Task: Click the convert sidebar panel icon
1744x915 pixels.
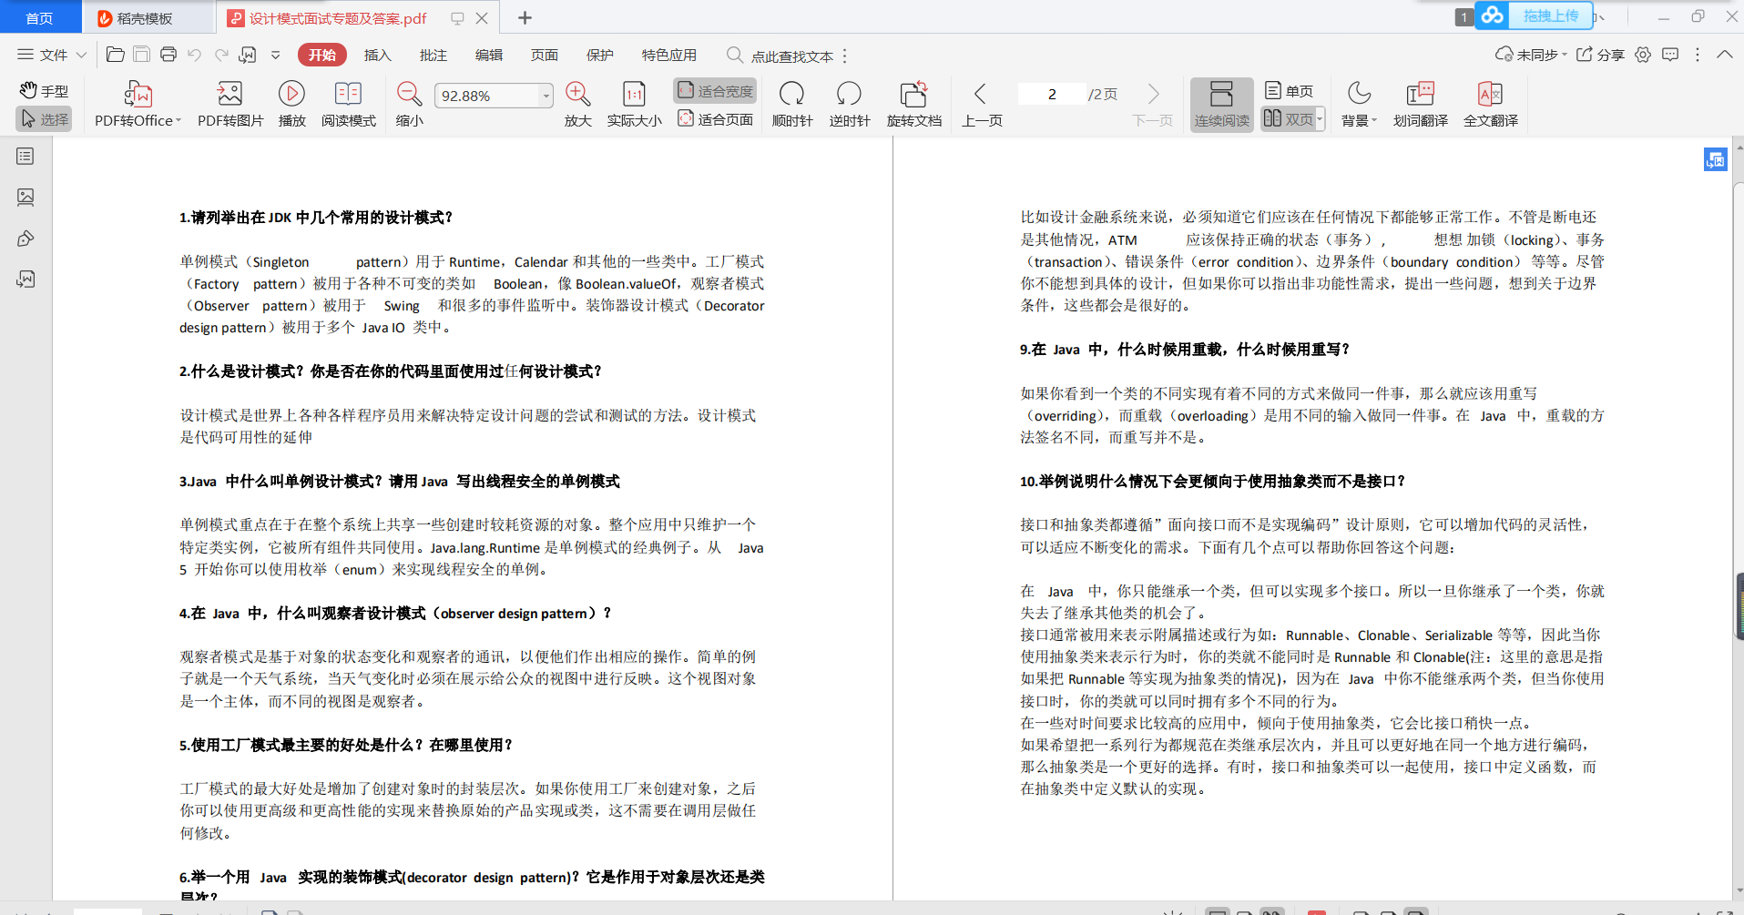Action: coord(25,280)
